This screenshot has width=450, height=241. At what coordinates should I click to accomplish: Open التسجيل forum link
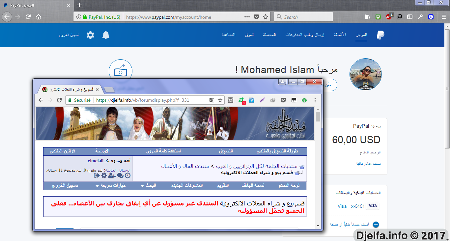226,151
